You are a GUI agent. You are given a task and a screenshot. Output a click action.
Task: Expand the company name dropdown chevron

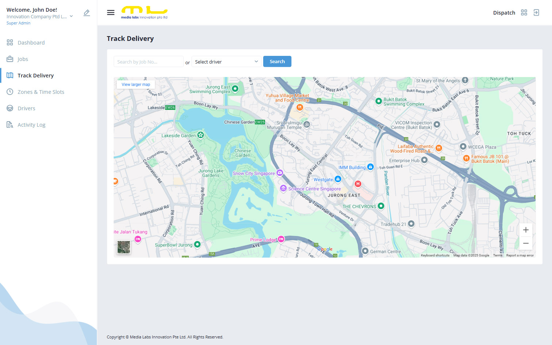click(71, 16)
